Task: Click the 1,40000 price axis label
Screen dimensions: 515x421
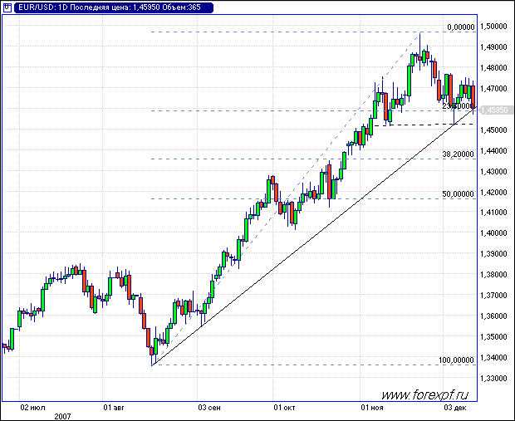Action: (496, 233)
